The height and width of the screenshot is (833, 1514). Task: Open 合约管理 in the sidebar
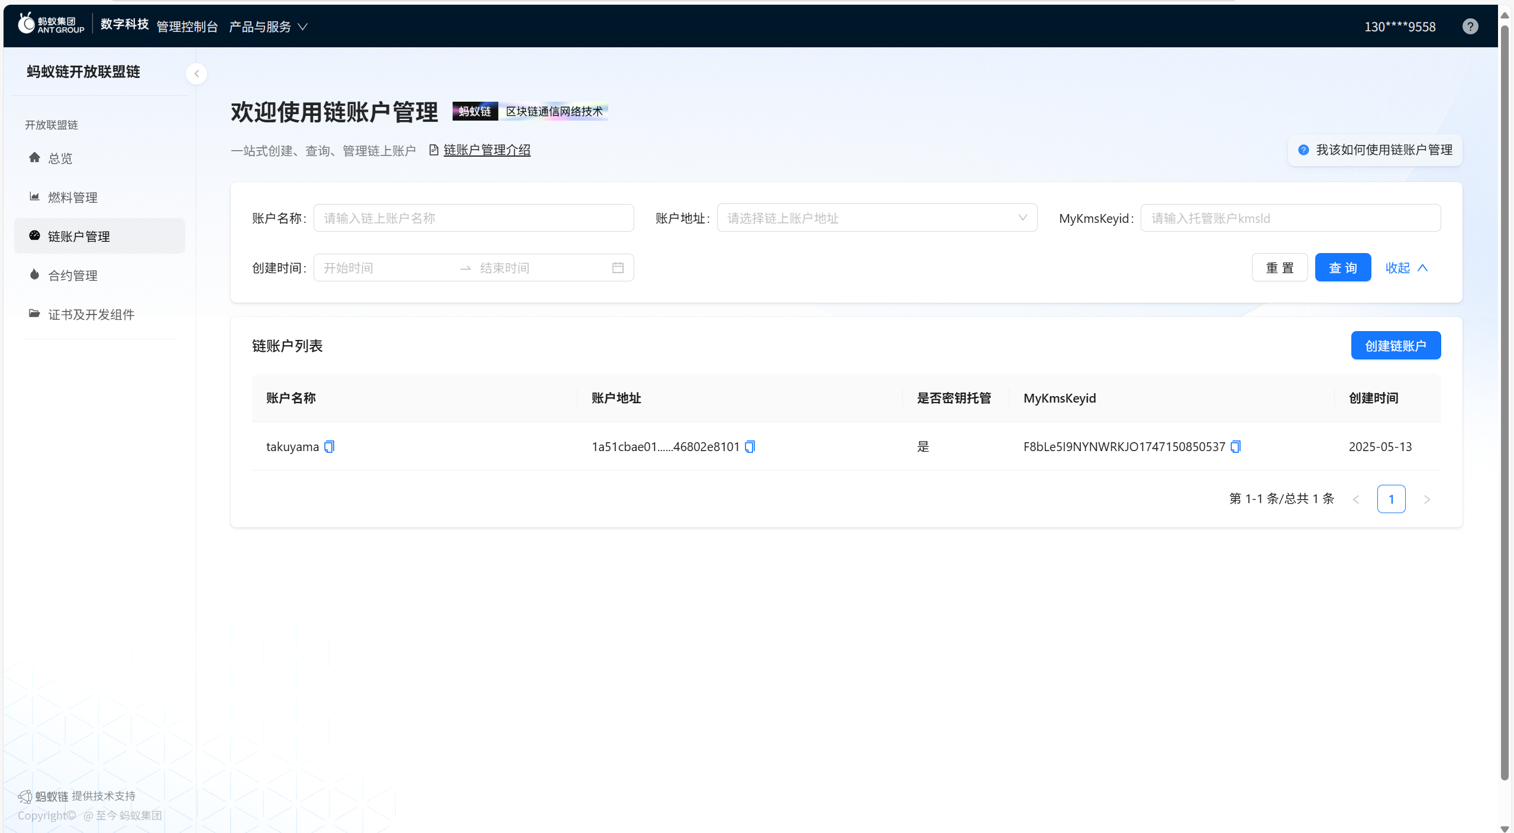73,275
